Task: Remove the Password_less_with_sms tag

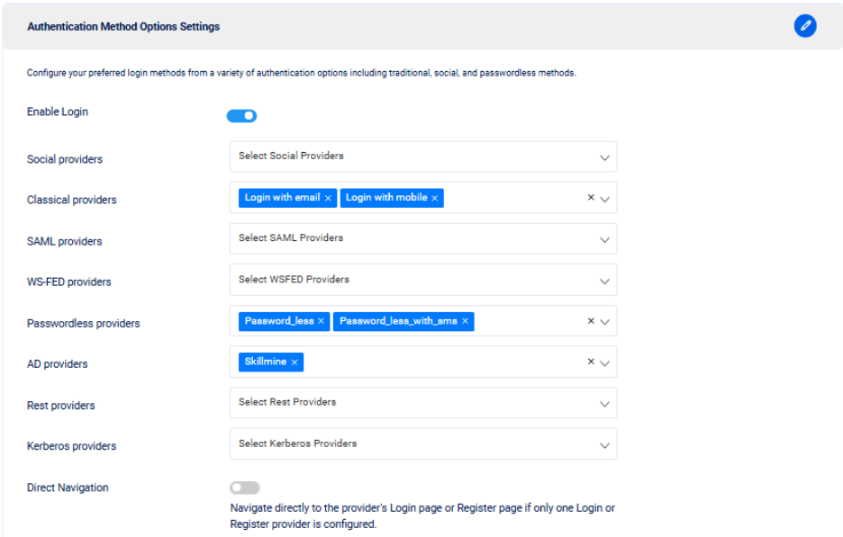Action: point(466,321)
